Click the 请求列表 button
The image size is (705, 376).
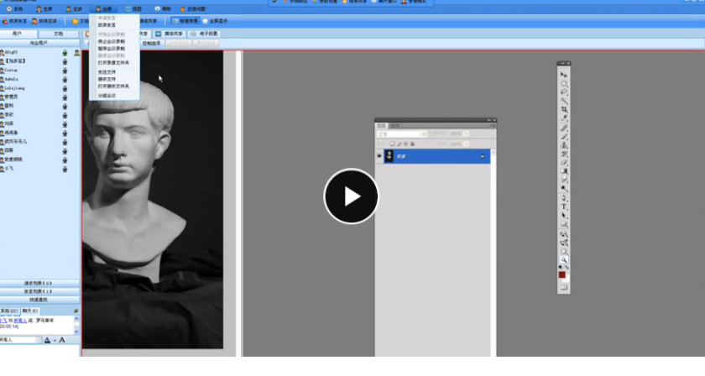(39, 284)
